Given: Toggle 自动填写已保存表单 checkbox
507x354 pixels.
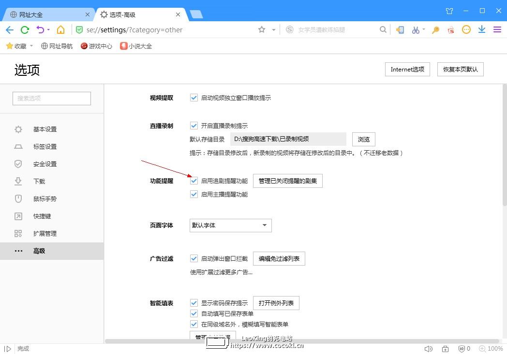Looking at the screenshot, I should pos(194,313).
